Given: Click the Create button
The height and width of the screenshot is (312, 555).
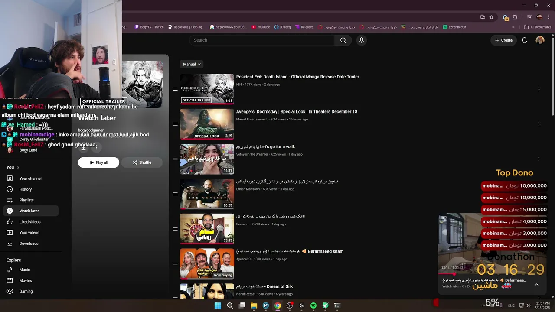Looking at the screenshot, I should pos(503,40).
